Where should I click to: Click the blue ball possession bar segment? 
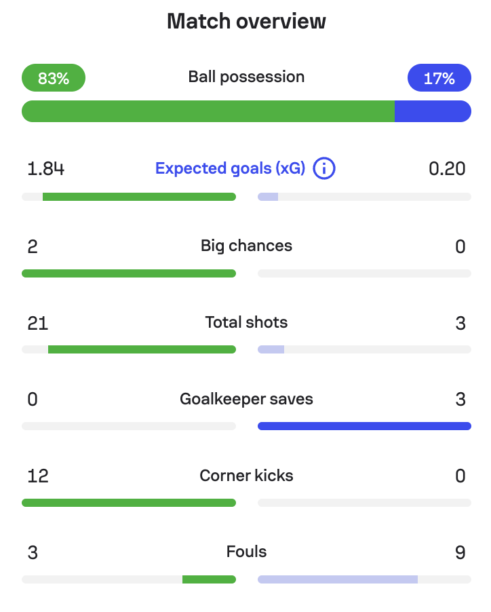pos(433,111)
